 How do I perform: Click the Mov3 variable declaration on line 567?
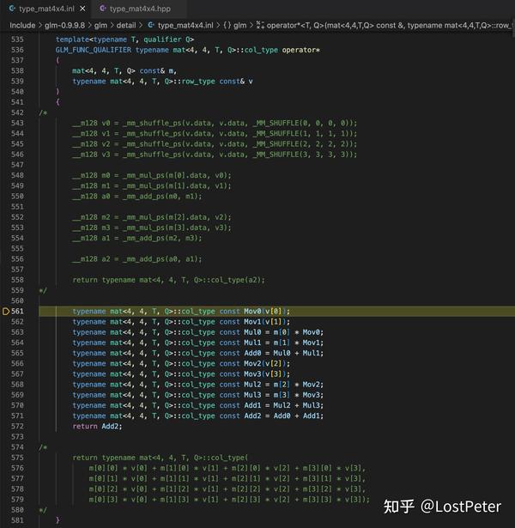pyautogui.click(x=252, y=373)
